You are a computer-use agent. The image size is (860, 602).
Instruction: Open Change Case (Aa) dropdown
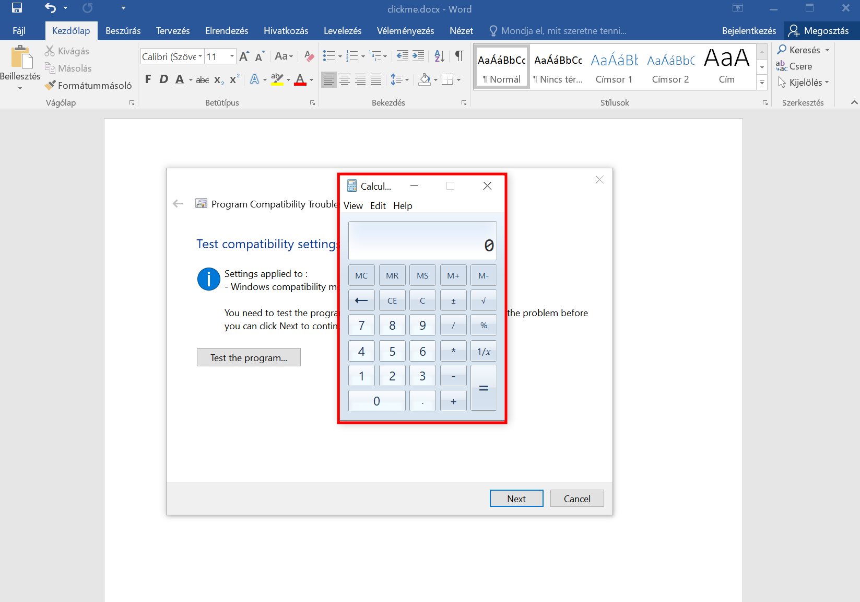(x=284, y=56)
